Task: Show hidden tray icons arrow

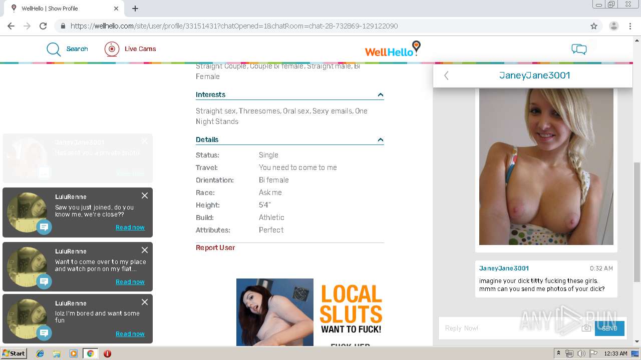Action: 558,353
